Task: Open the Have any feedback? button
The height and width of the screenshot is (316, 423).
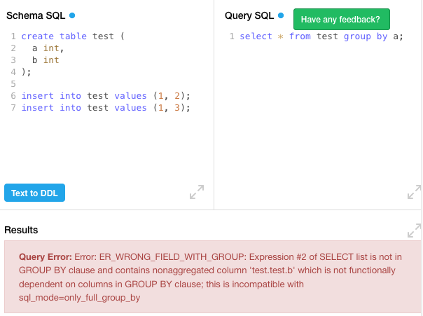Action: click(x=342, y=19)
